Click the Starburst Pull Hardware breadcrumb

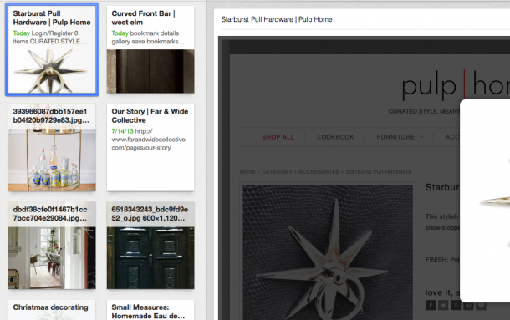click(x=379, y=172)
